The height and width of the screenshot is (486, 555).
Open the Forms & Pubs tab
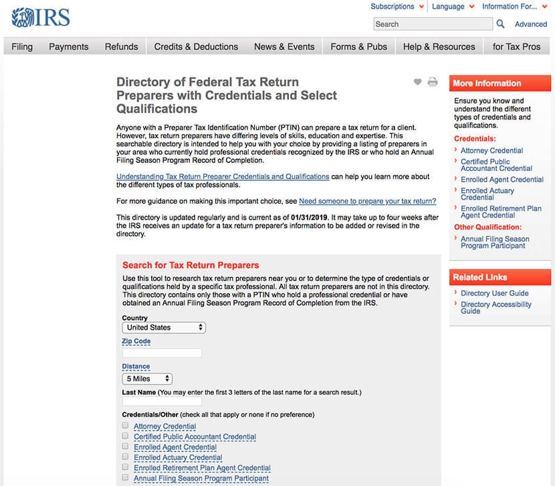pos(358,47)
